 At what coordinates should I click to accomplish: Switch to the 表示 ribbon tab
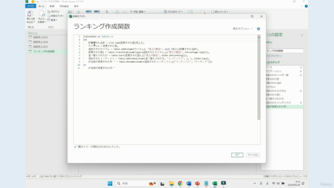tap(76, 6)
